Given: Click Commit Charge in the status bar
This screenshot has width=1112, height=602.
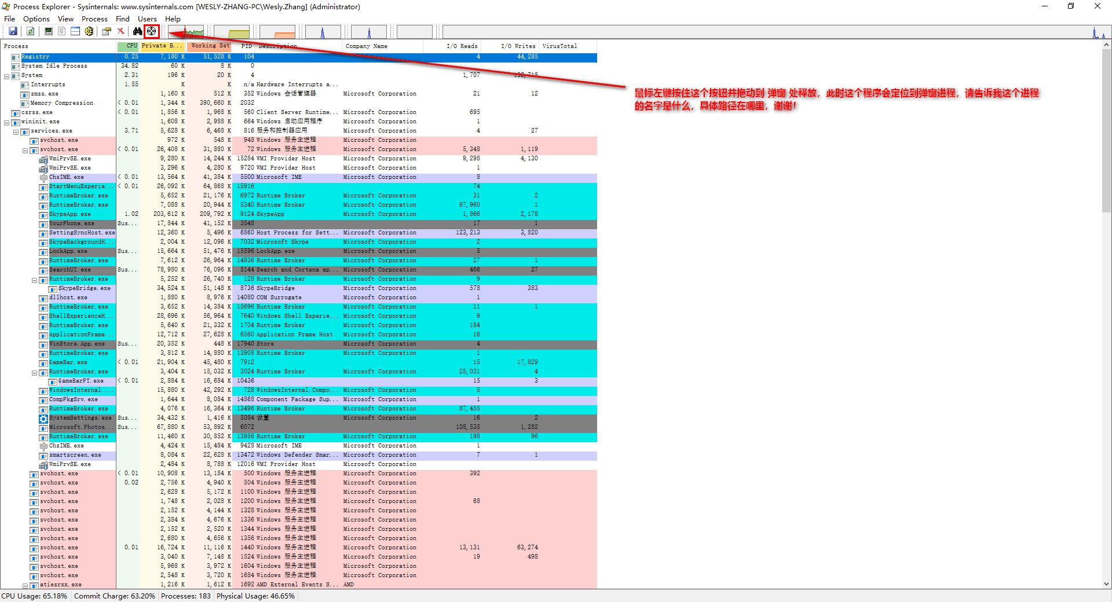Looking at the screenshot, I should click(115, 596).
